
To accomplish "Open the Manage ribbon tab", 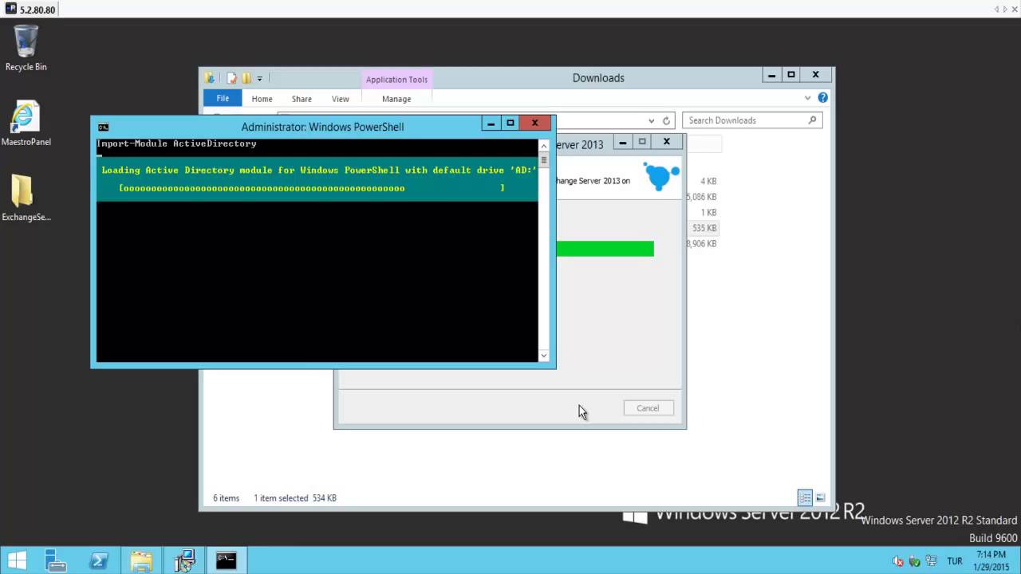I will point(396,99).
